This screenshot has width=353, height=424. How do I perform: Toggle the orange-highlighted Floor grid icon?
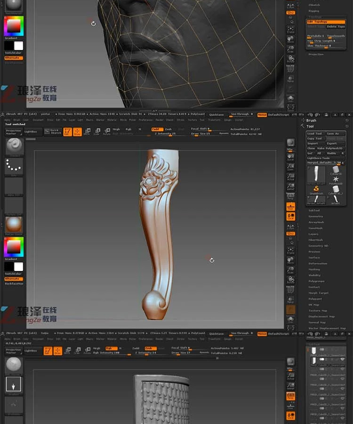(x=290, y=207)
